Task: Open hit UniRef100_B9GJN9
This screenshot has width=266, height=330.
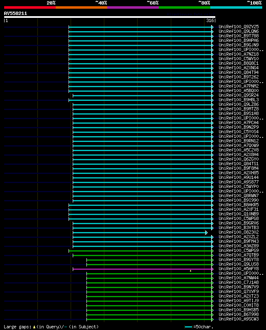Action: [239, 45]
